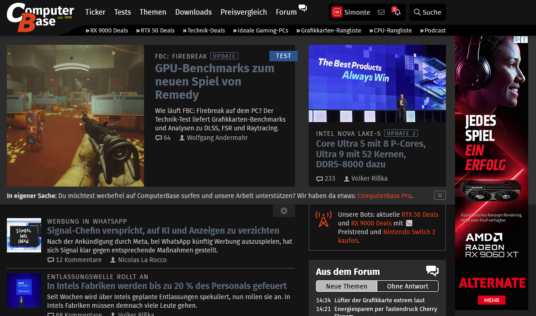Open the private messages envelope icon

coord(381,12)
